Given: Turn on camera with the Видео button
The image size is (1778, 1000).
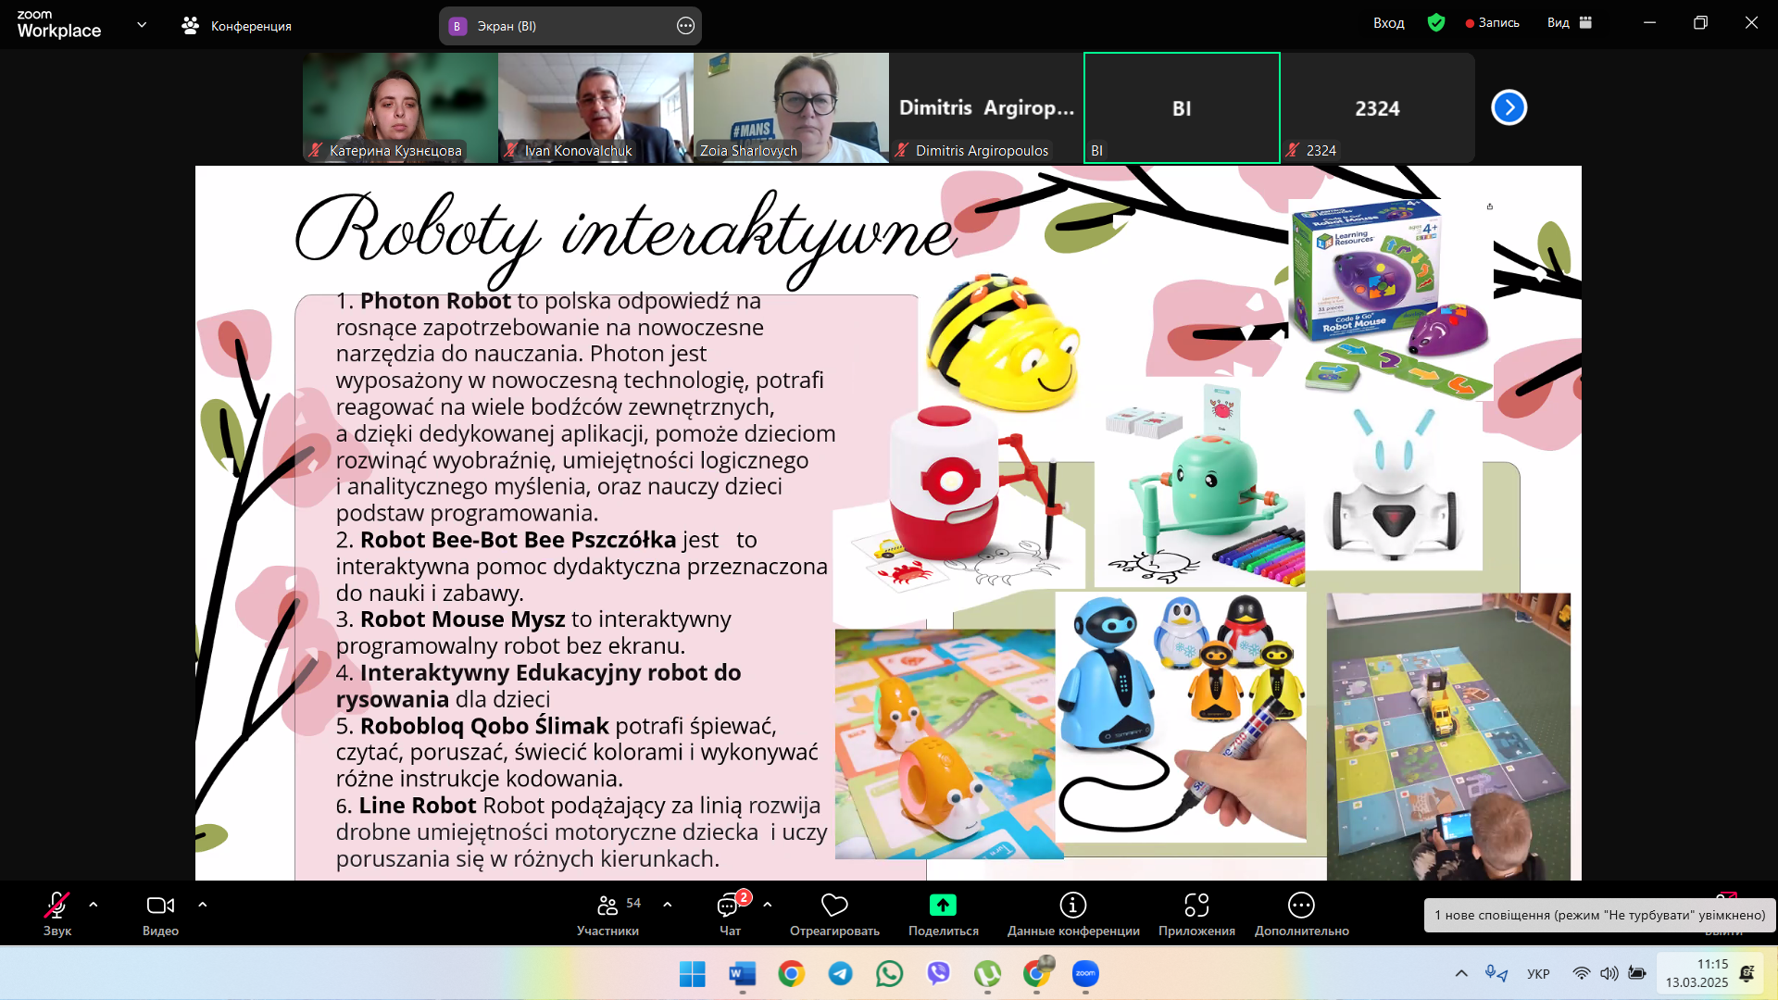Looking at the screenshot, I should (x=160, y=913).
